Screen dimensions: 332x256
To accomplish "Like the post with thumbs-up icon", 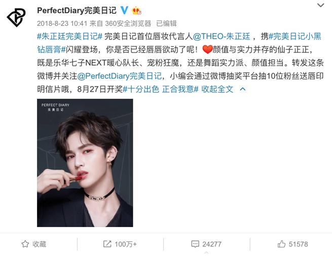I will tap(281, 244).
